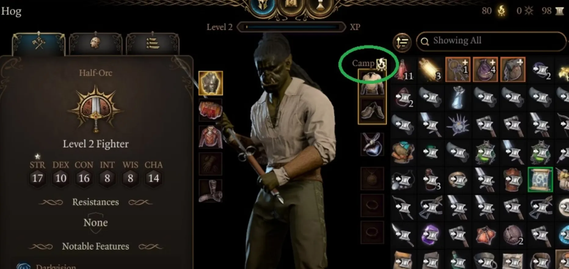Open the purple pouch with count 4
569x269 pixels.
(485, 69)
